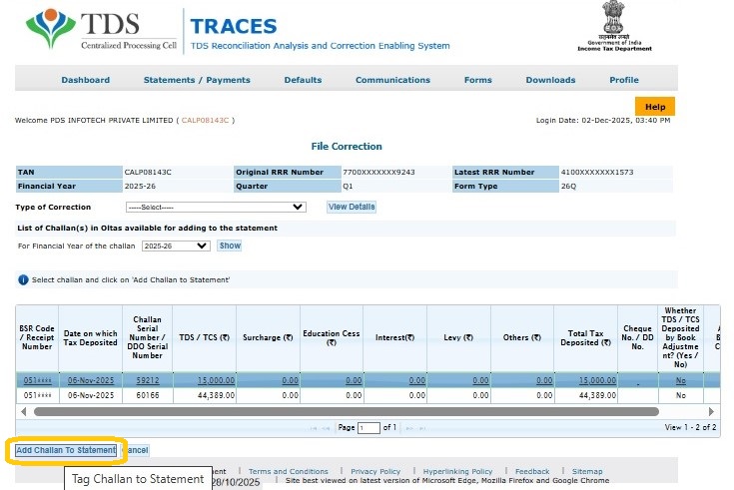The image size is (734, 490).
Task: Open the Statements / Payments menu
Action: [x=197, y=80]
